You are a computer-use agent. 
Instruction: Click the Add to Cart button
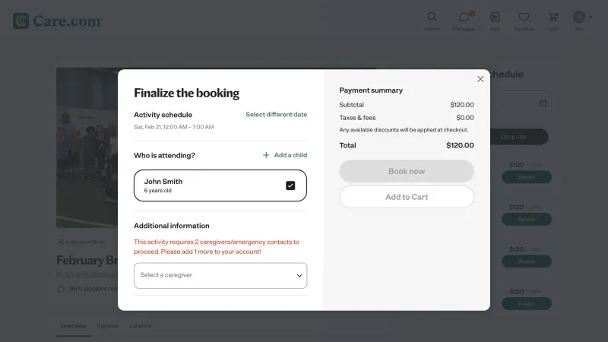coord(407,197)
